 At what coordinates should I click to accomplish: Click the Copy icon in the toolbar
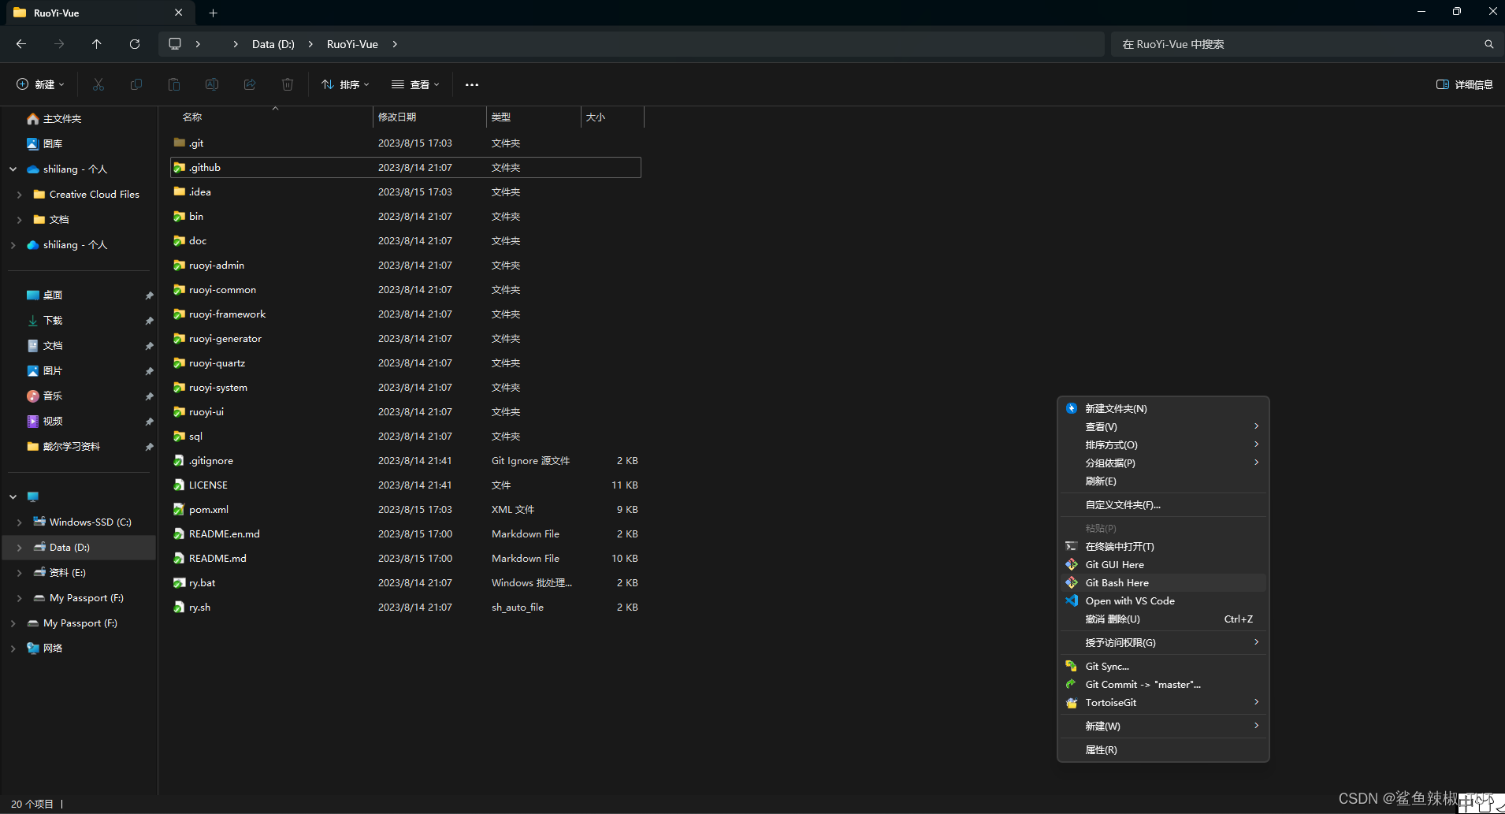[136, 84]
